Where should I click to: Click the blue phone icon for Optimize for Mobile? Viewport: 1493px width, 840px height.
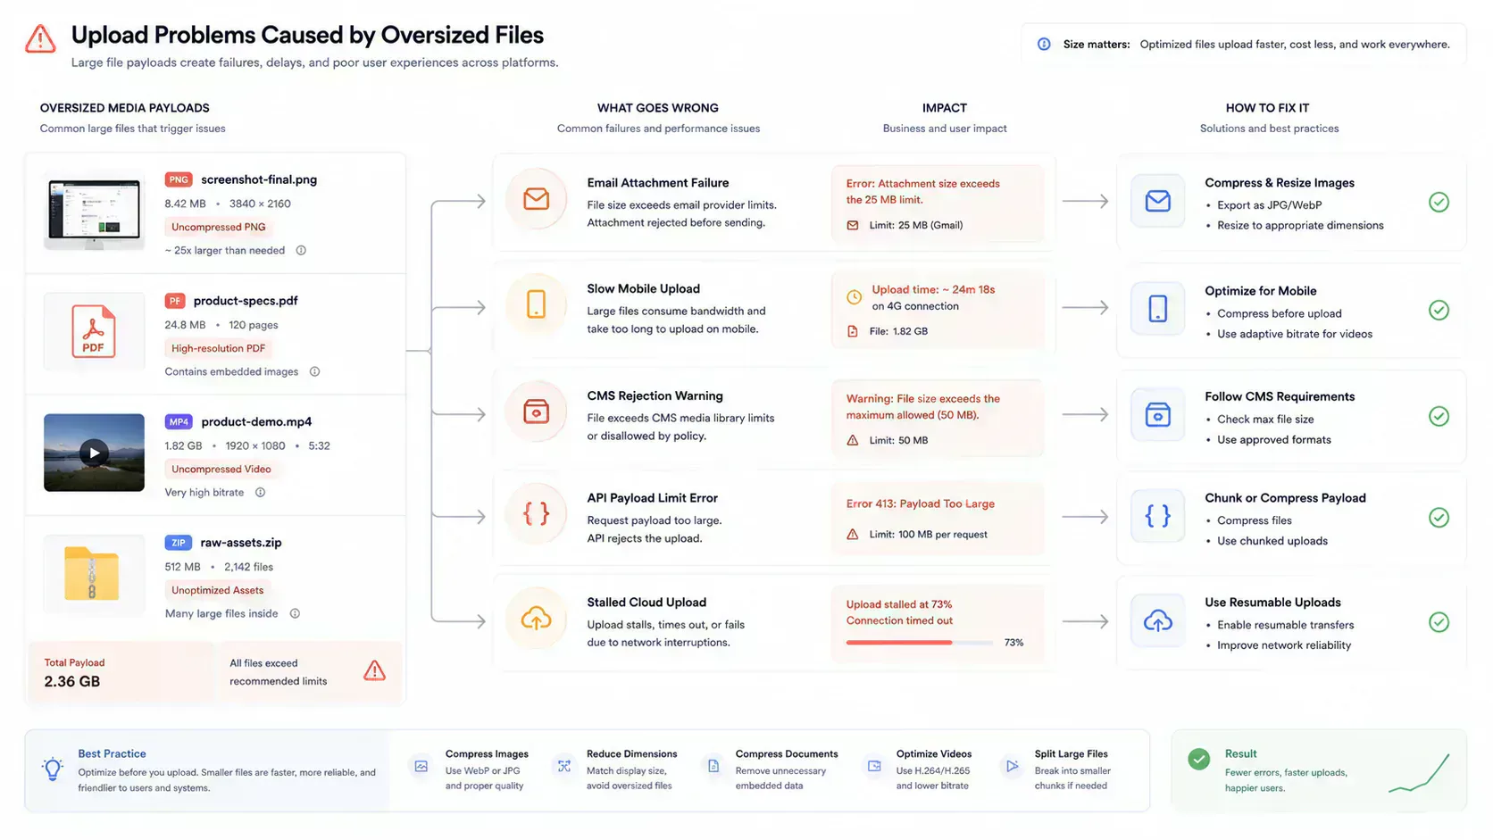pos(1158,308)
